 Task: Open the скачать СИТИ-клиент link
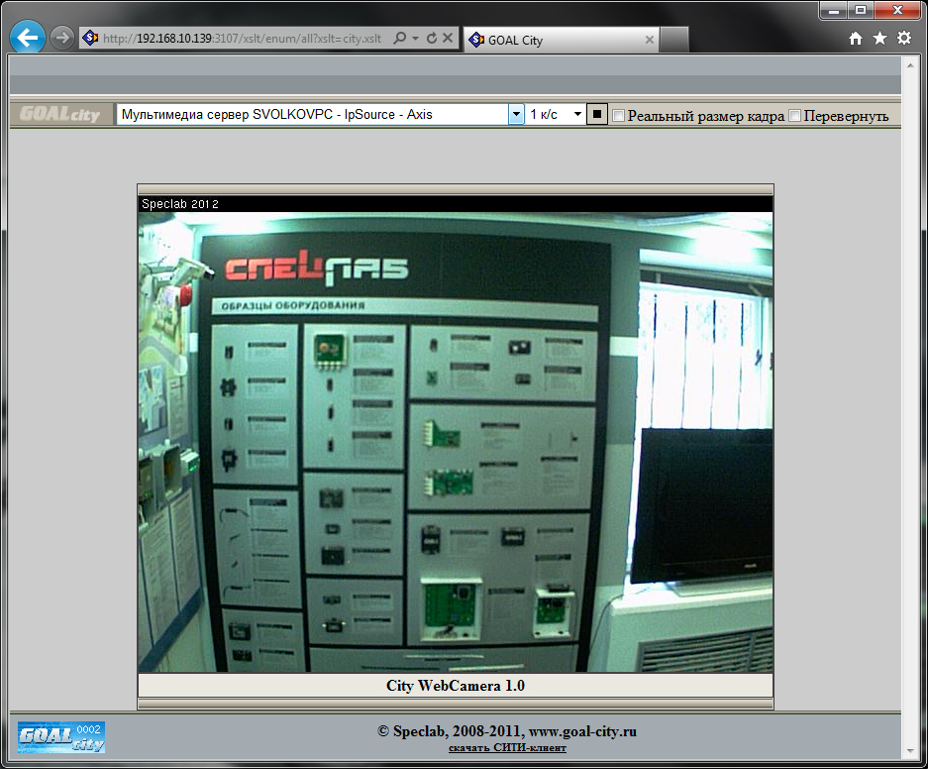click(507, 748)
